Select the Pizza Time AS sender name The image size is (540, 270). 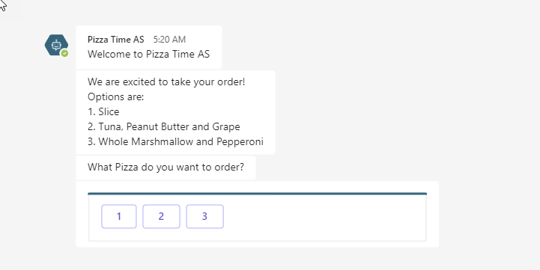(x=115, y=40)
